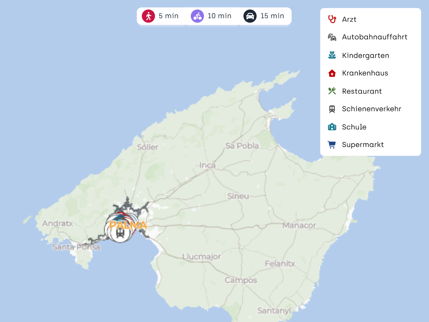Click the Schule building icon
429x322 pixels.
click(332, 127)
